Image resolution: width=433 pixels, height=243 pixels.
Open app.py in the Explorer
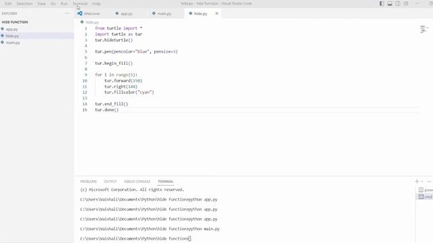point(12,29)
